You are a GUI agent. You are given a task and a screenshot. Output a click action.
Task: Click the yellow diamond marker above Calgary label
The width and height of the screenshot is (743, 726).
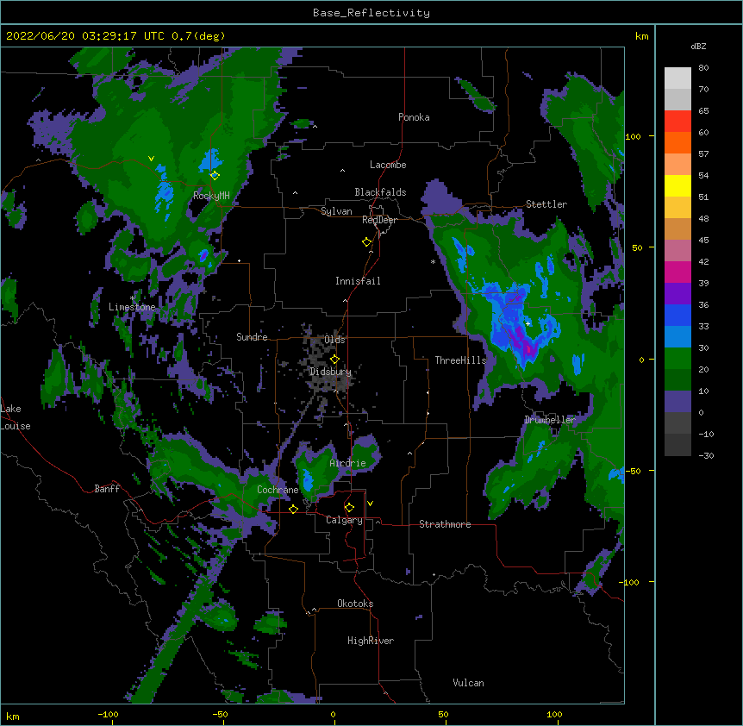pos(349,508)
